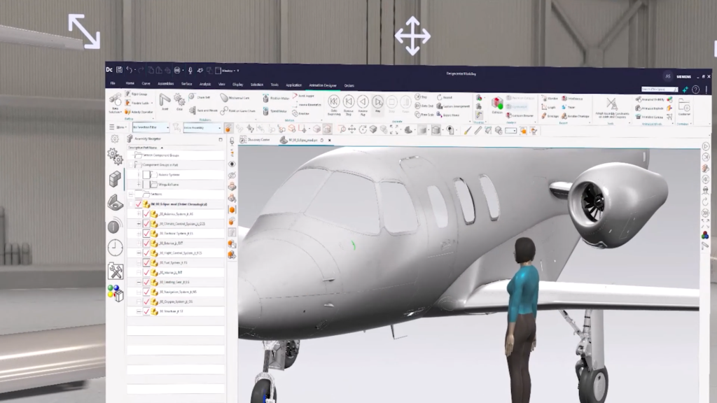717x403 pixels.
Task: Switch to the Assemblies ribbon tab
Action: [x=165, y=85]
